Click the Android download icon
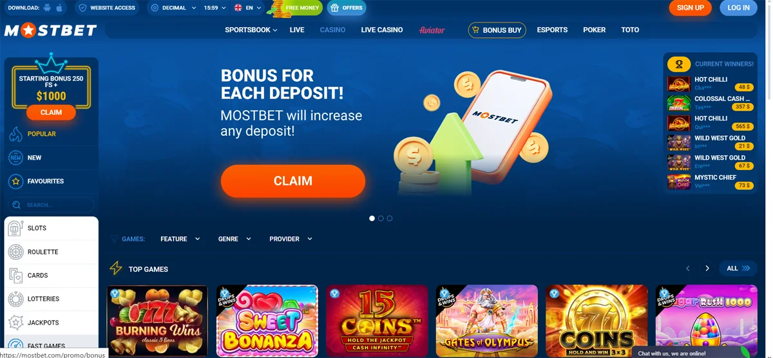773x358 pixels. coord(47,8)
